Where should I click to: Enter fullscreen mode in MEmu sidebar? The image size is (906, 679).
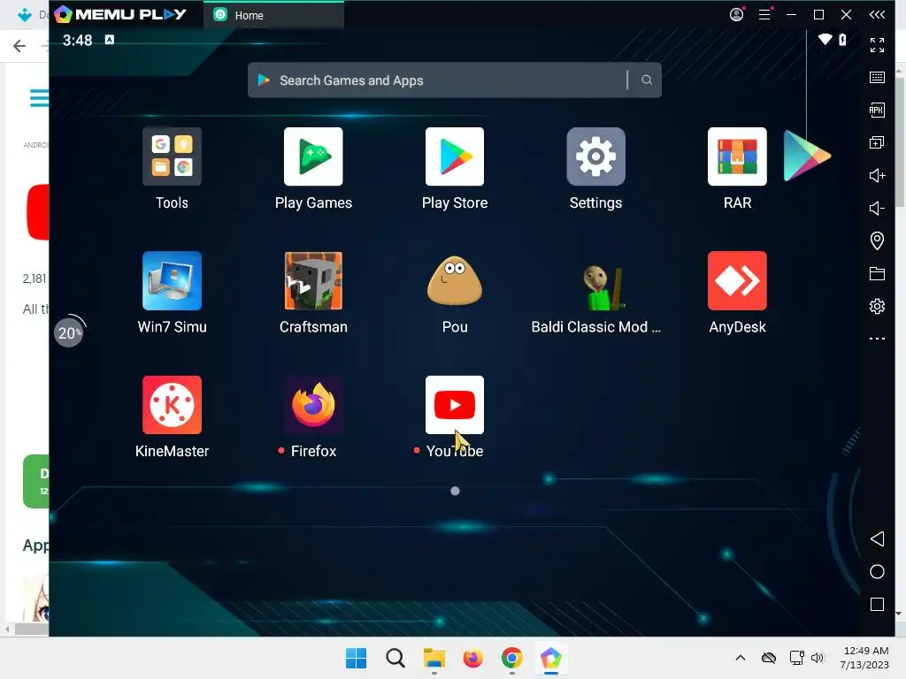click(x=877, y=44)
